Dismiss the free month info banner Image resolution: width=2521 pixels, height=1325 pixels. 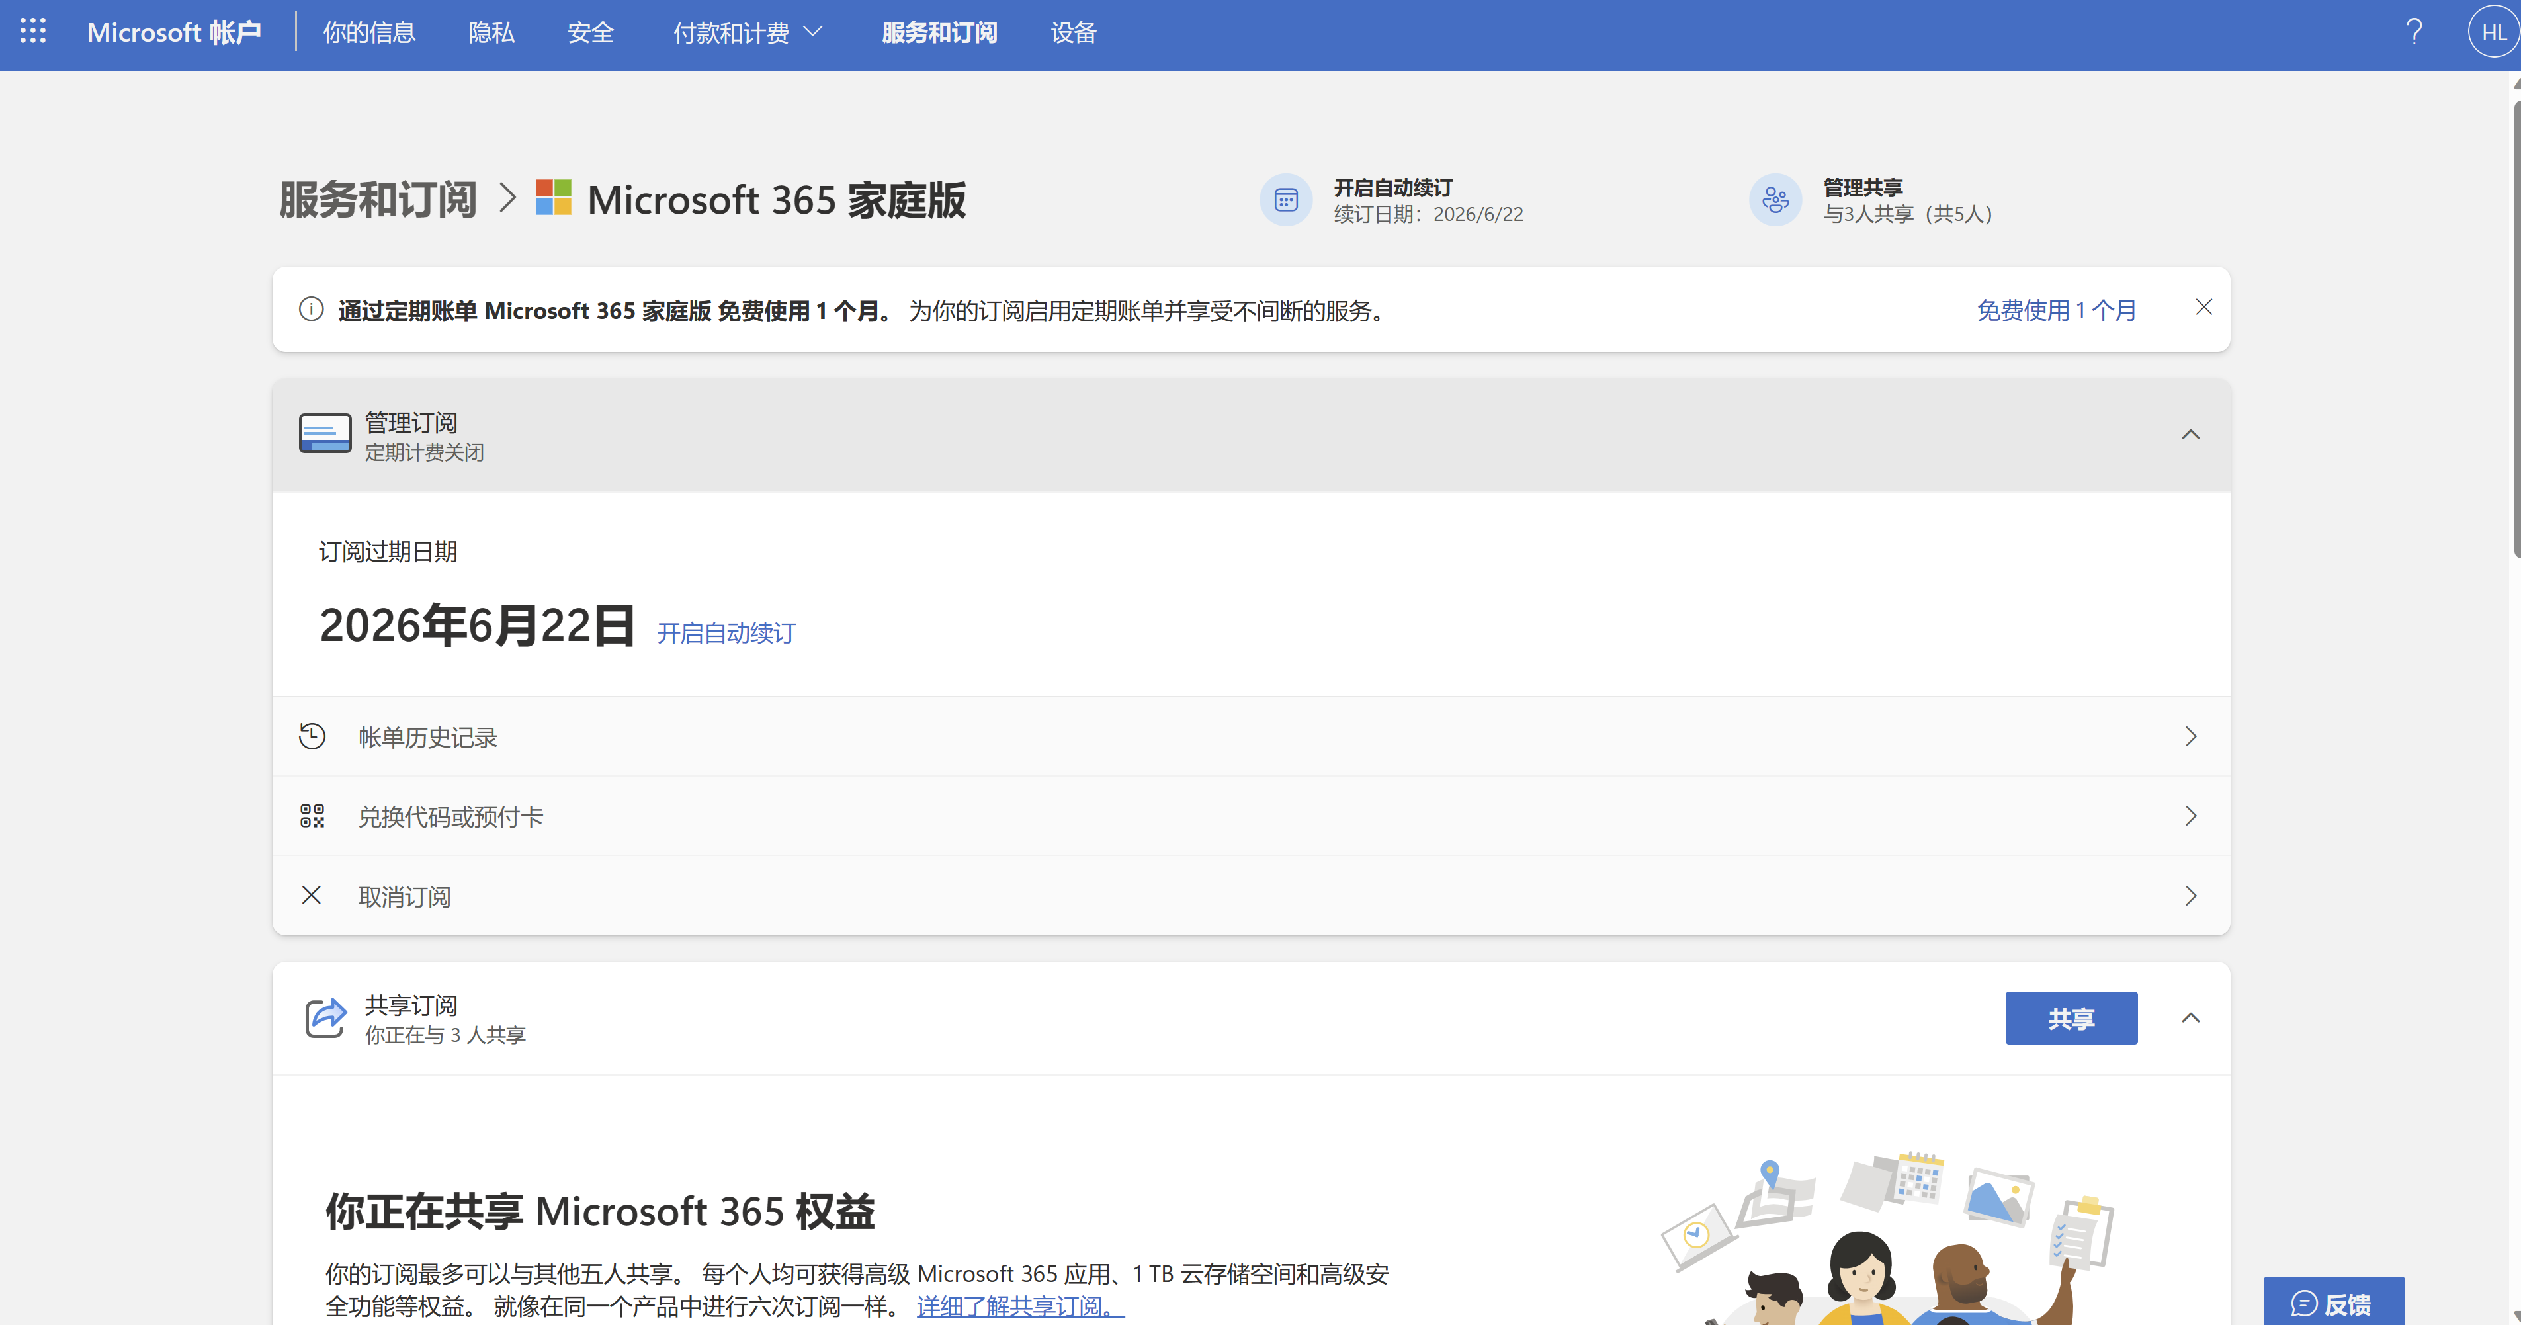click(2203, 308)
